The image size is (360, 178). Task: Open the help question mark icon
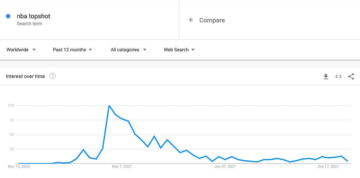coord(52,76)
